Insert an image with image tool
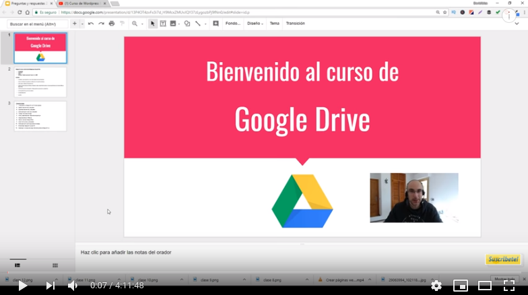 [173, 24]
